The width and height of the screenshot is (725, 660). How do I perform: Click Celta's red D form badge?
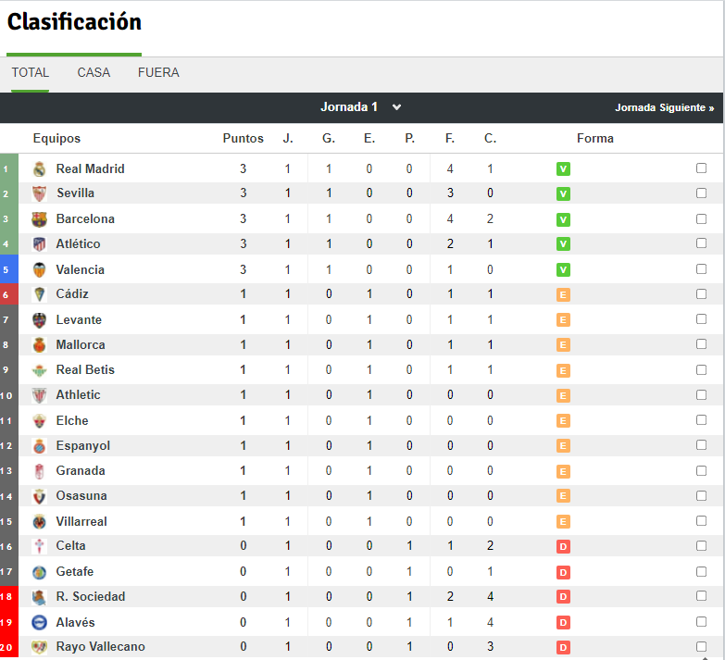point(563,547)
